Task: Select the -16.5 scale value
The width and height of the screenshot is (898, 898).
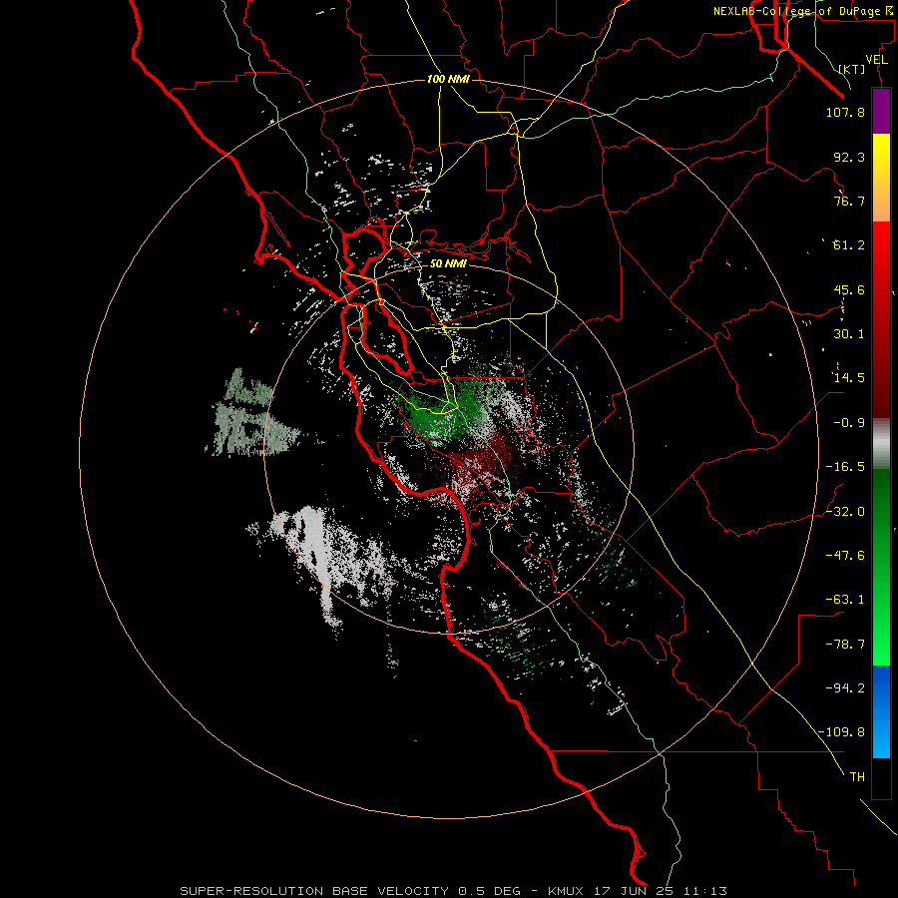Action: [845, 467]
